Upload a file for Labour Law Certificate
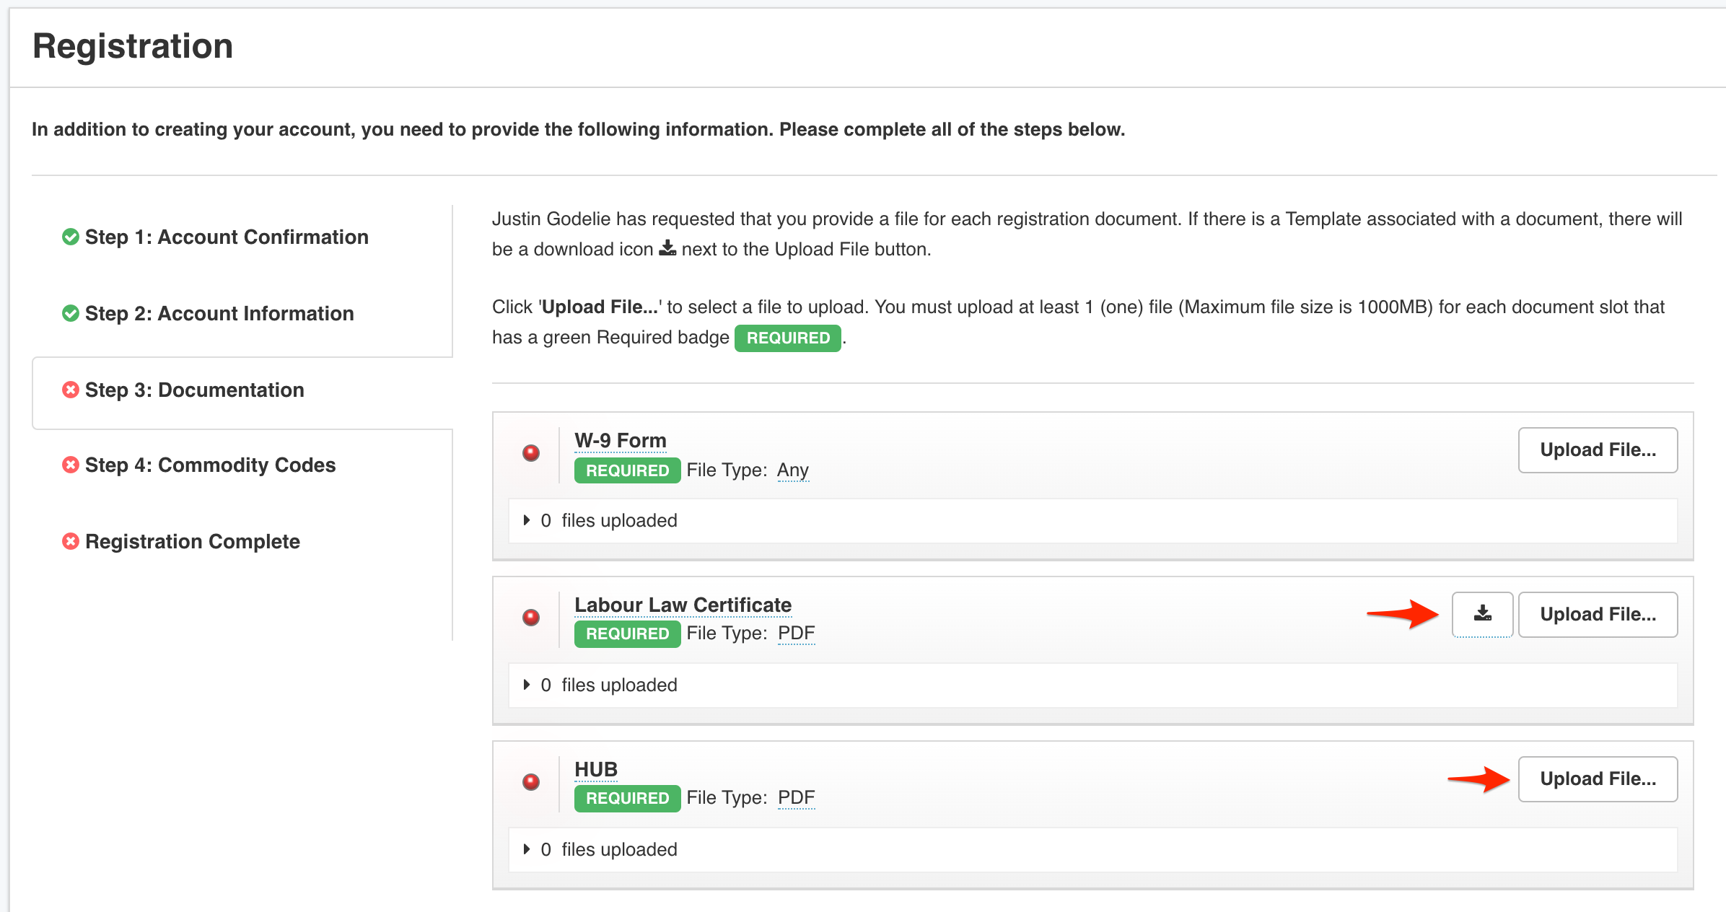Screen dimensions: 1726x912 click(1598, 615)
